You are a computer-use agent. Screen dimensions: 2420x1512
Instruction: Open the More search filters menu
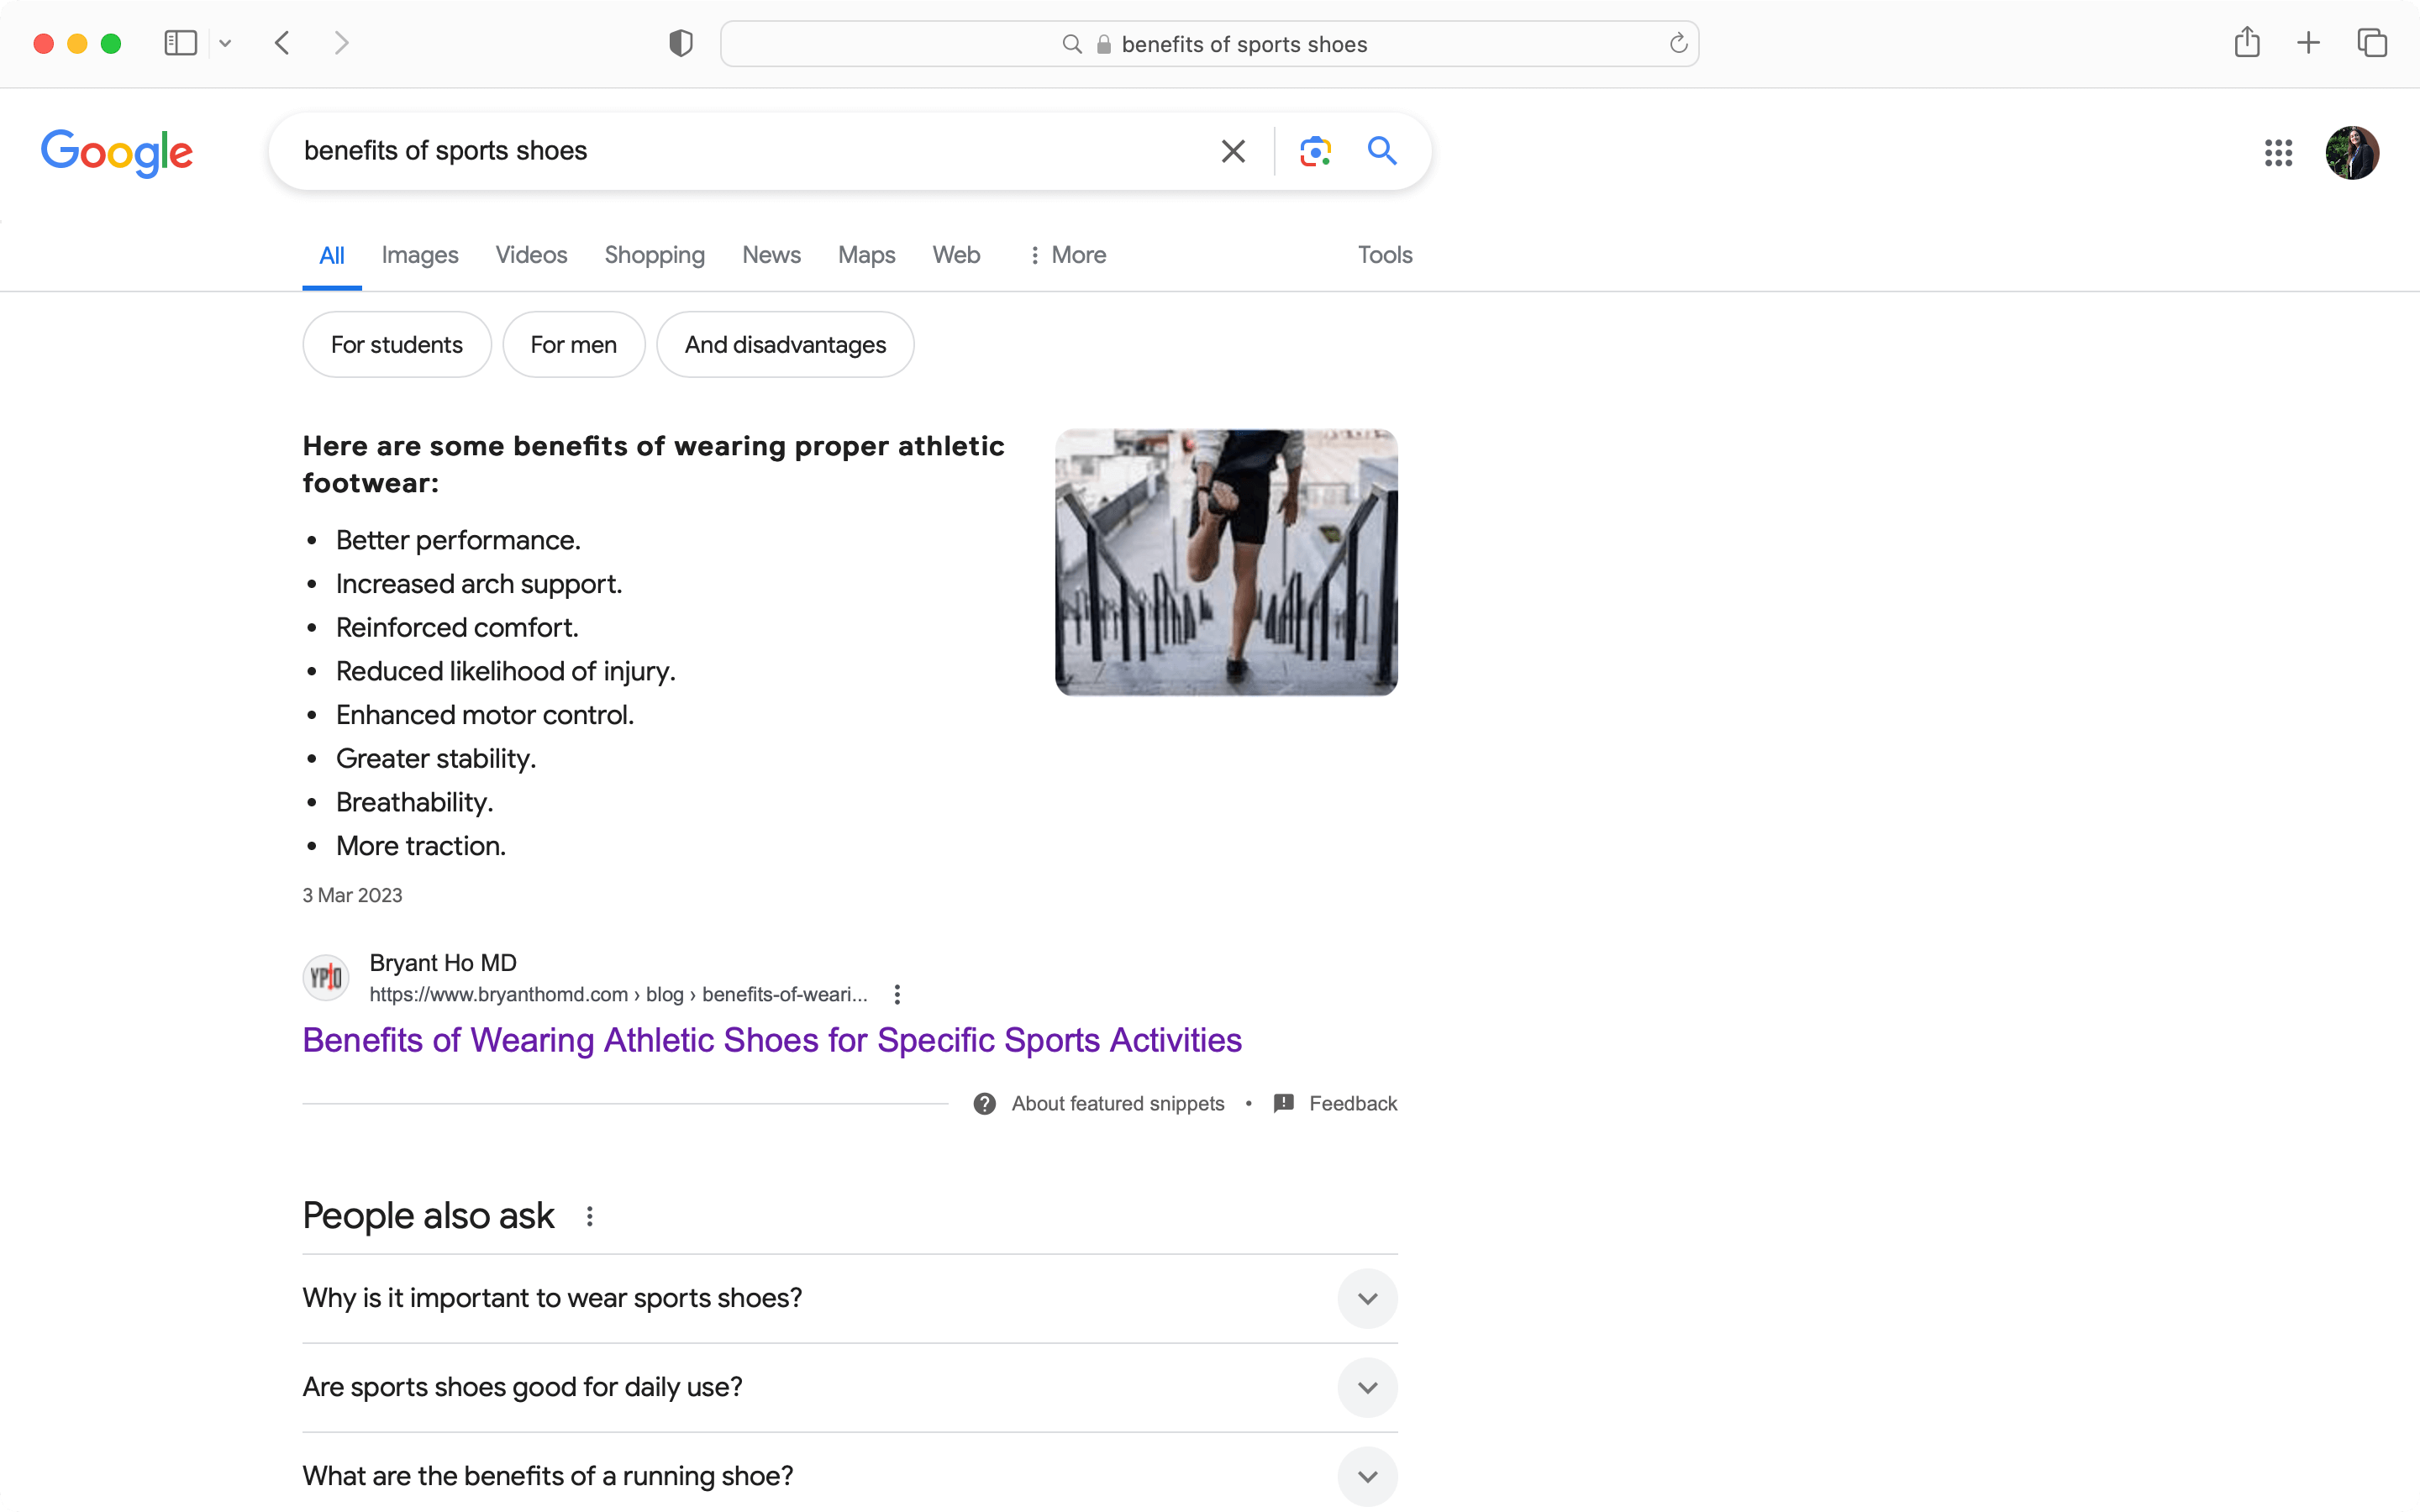(x=1067, y=256)
